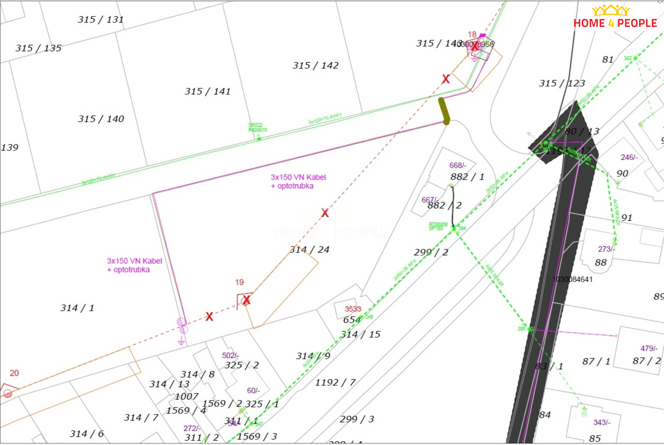Select parcel label 315 / 141
This screenshot has height=445, width=664.
(207, 91)
